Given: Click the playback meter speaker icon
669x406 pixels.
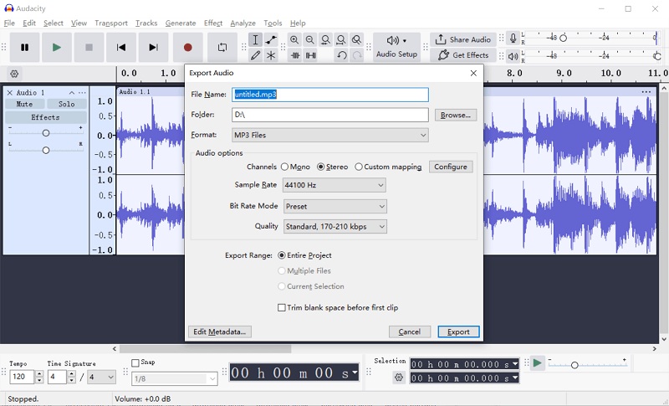Looking at the screenshot, I should pyautogui.click(x=513, y=56).
